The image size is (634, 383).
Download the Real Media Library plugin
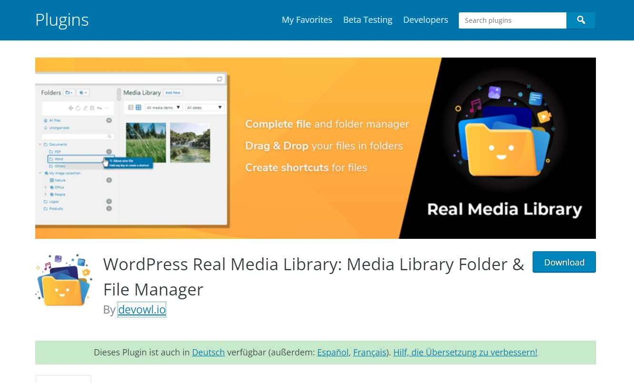point(564,262)
